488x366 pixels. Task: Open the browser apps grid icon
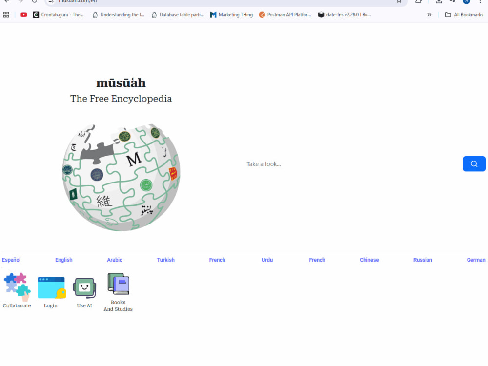point(6,15)
